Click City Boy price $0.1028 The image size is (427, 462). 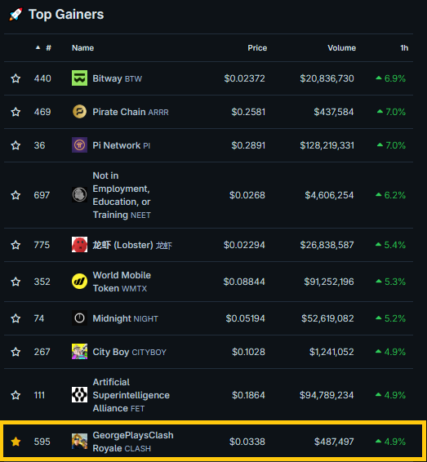pos(248,352)
